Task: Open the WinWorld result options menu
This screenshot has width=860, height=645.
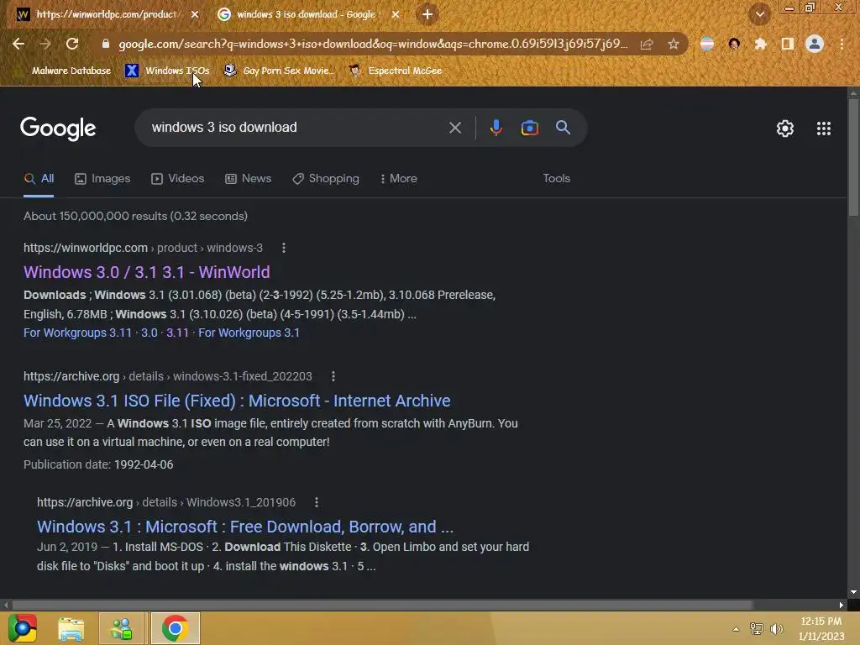Action: [284, 248]
